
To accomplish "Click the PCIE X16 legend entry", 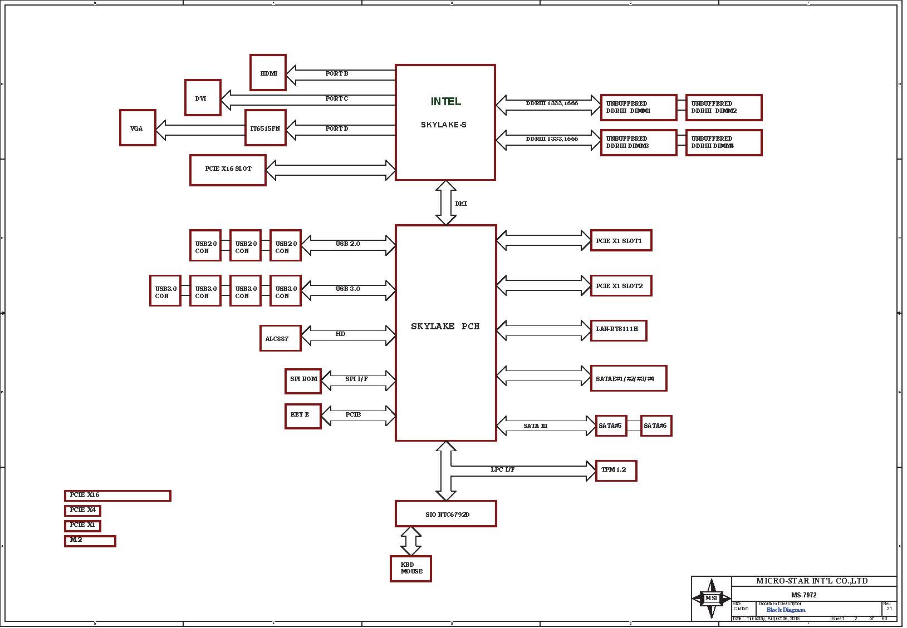I will pos(117,496).
